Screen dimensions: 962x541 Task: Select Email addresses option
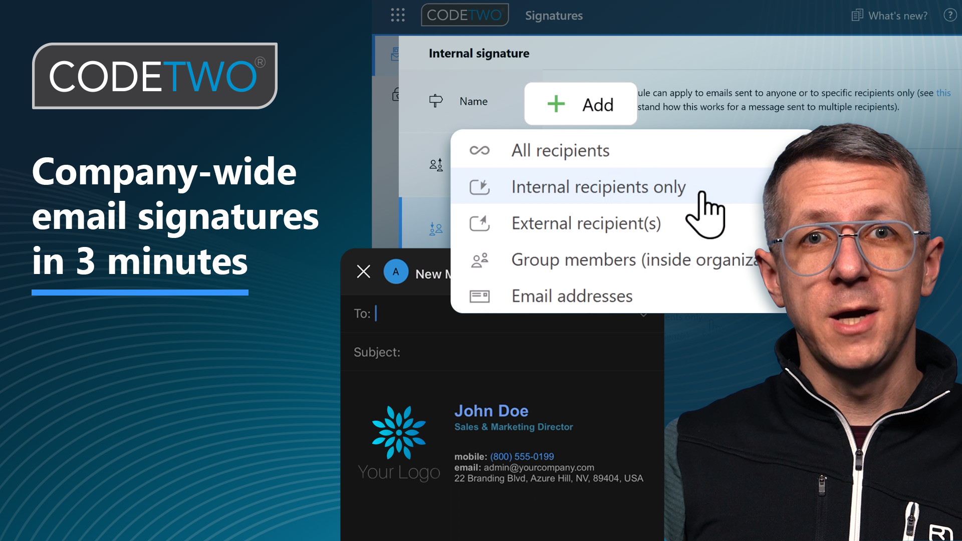614,296
